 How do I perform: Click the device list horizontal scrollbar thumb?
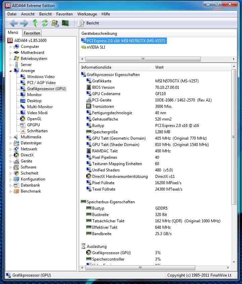(x=143, y=59)
